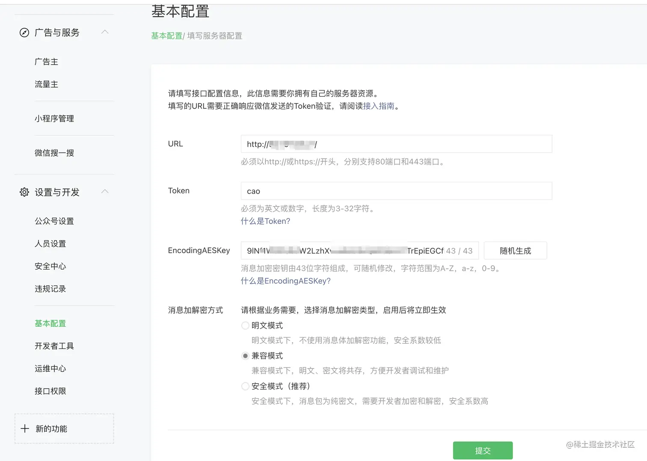Click the compass icon beside 广告与服务
Viewport: 647px width, 461px height.
(x=24, y=33)
